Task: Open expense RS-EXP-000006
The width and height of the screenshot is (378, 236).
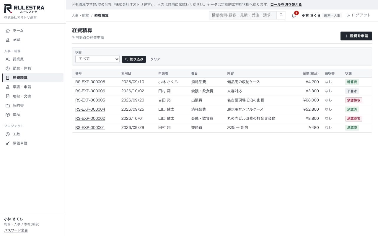Action: coord(90,91)
